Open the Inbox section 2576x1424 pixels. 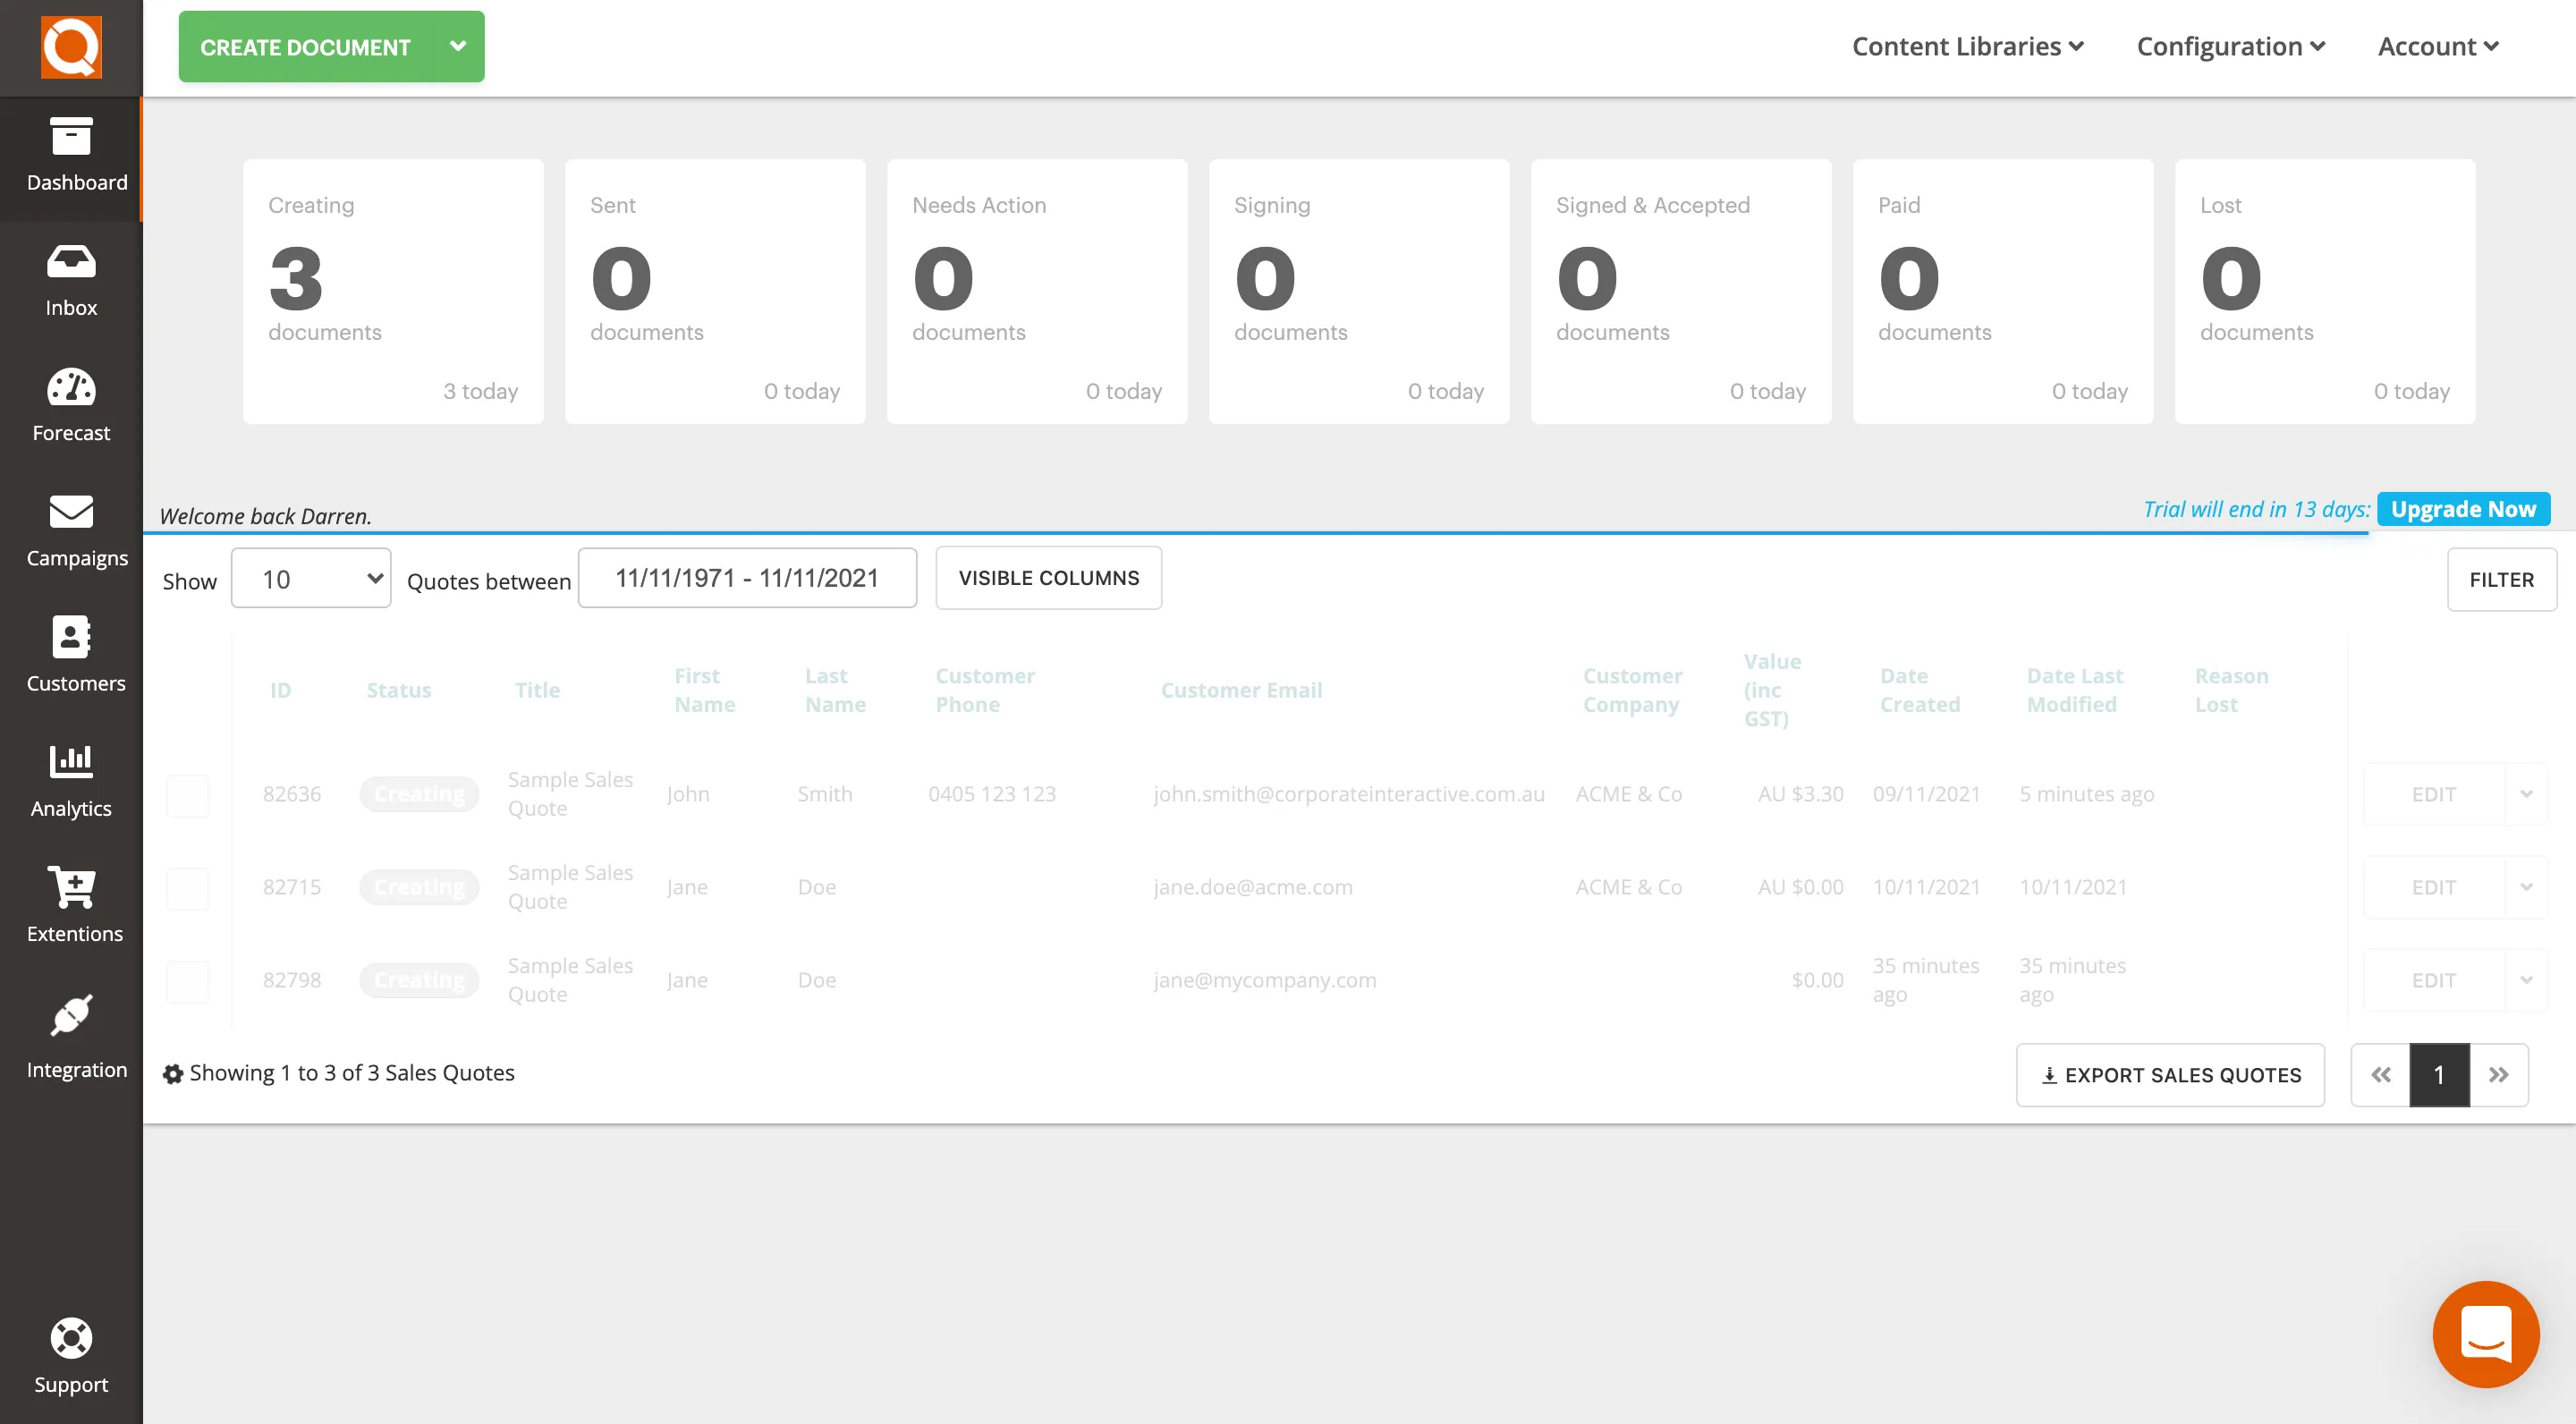coord(71,281)
